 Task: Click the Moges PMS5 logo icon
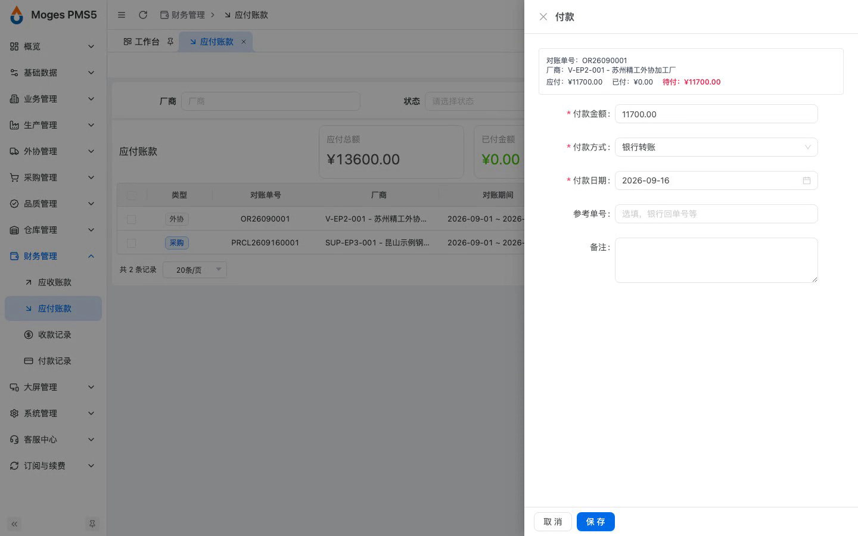click(17, 15)
